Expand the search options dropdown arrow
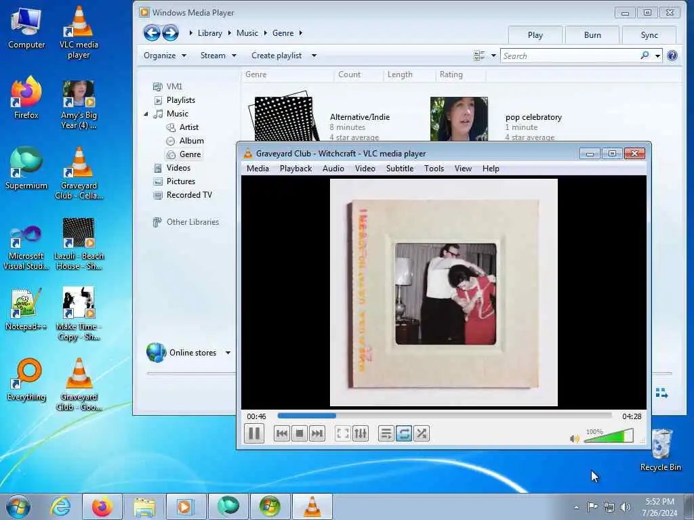The image size is (694, 520). 657,56
